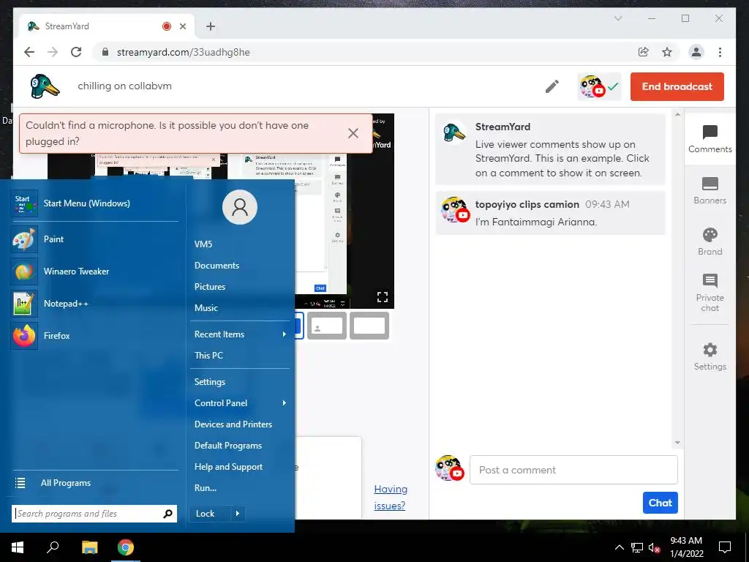Viewport: 749px width, 562px height.
Task: Open Chrome tab search chevron
Action: click(x=617, y=18)
